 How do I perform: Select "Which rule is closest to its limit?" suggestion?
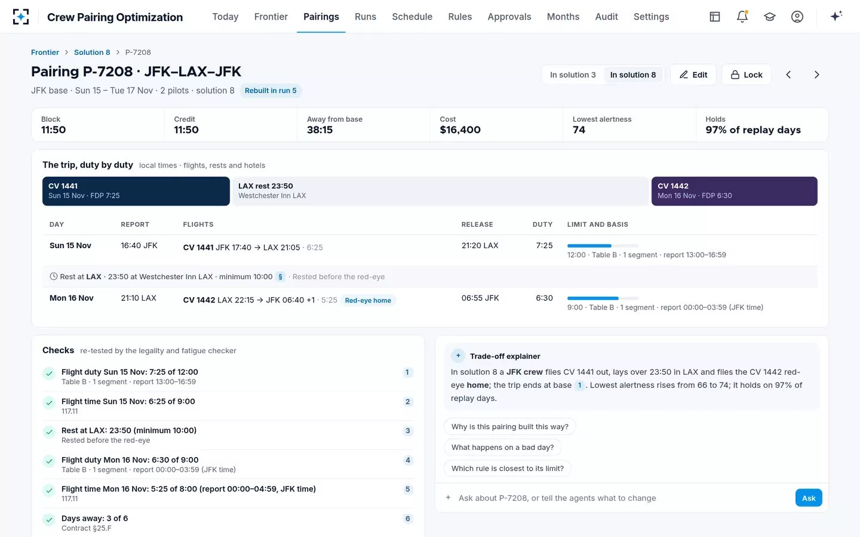508,468
